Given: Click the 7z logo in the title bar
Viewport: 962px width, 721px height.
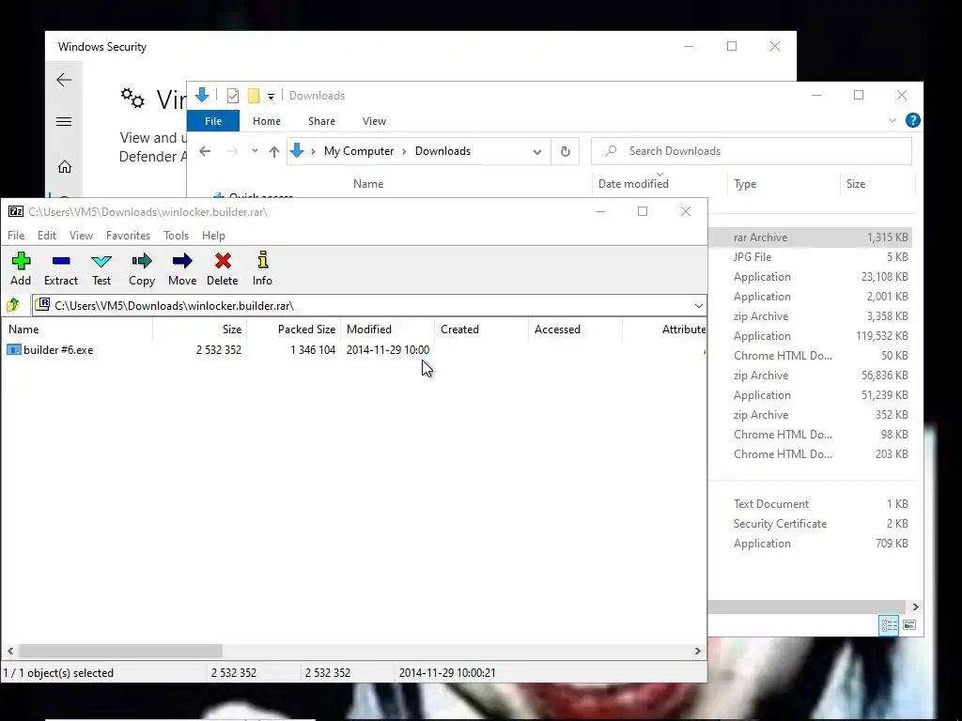Looking at the screenshot, I should [16, 211].
